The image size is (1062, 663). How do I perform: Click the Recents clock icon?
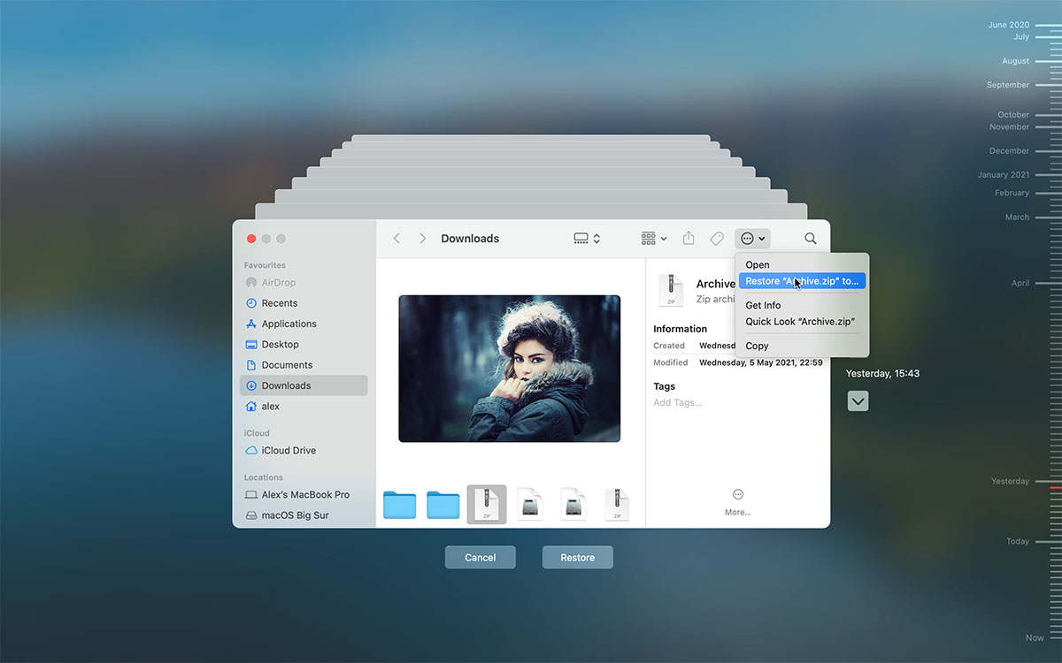coord(251,303)
